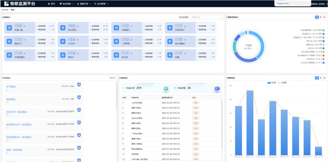Select the 年 tab in alarm trend chart
Screen dimensions: 328x162
pyautogui.click(x=325, y=78)
